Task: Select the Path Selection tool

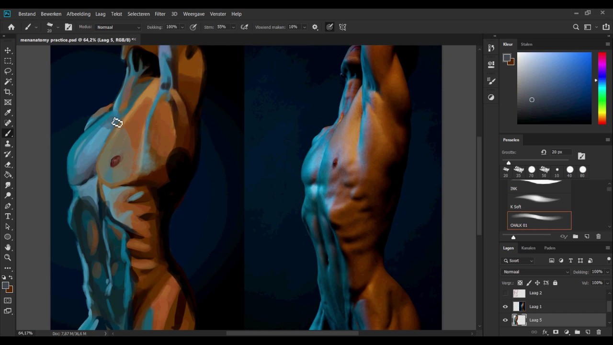Action: pyautogui.click(x=8, y=227)
